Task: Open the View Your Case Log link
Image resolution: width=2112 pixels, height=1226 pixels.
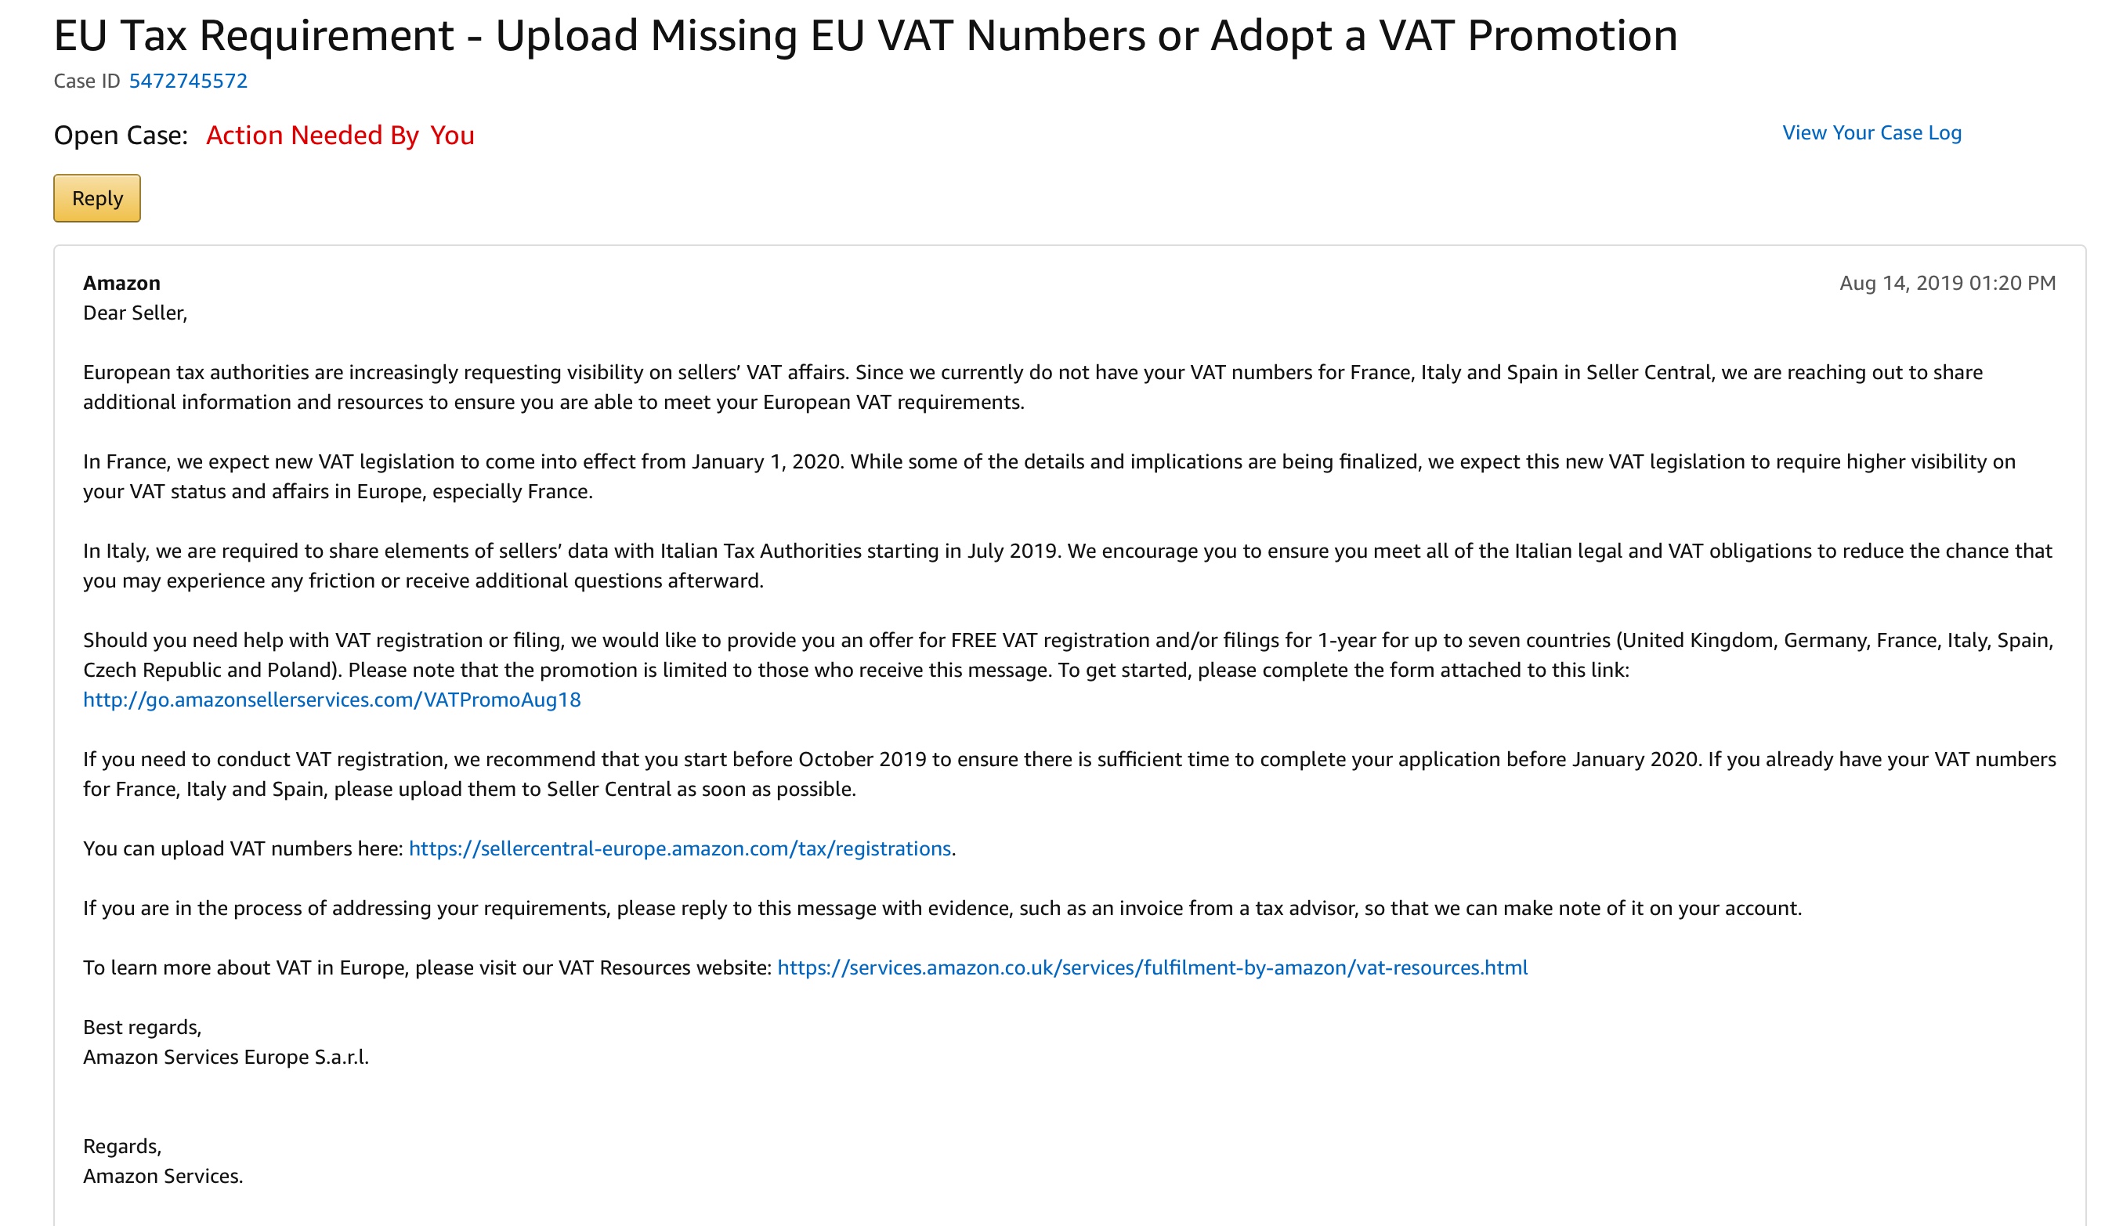Action: pyautogui.click(x=1871, y=133)
